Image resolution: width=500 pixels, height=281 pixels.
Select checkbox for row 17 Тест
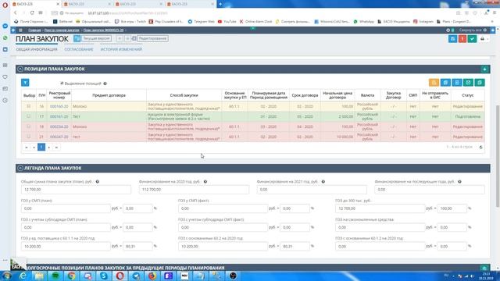(29, 116)
